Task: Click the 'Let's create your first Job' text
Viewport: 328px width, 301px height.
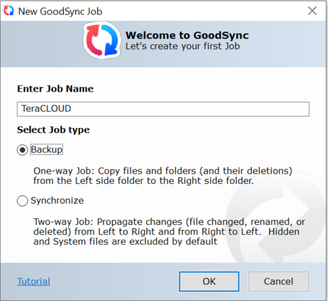Action: point(182,46)
